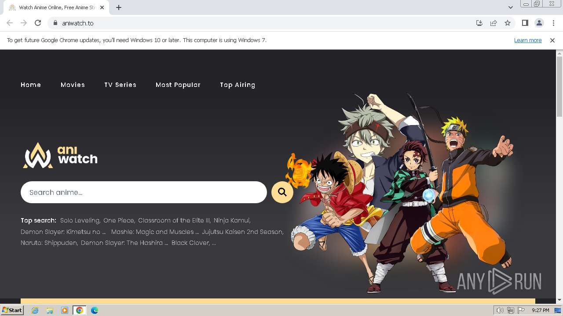Reload the page with the refresh icon
The image size is (563, 316).
[38, 23]
